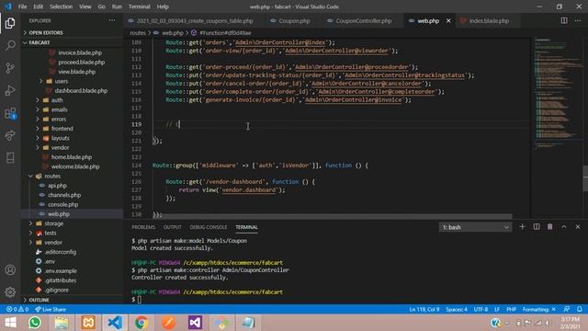Expand the Open Editors section
This screenshot has height=331, width=588.
click(x=45, y=33)
